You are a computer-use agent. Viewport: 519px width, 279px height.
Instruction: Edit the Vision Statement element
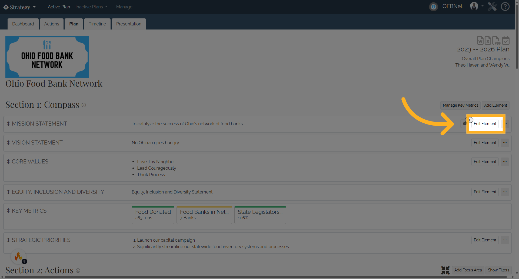[485, 143]
